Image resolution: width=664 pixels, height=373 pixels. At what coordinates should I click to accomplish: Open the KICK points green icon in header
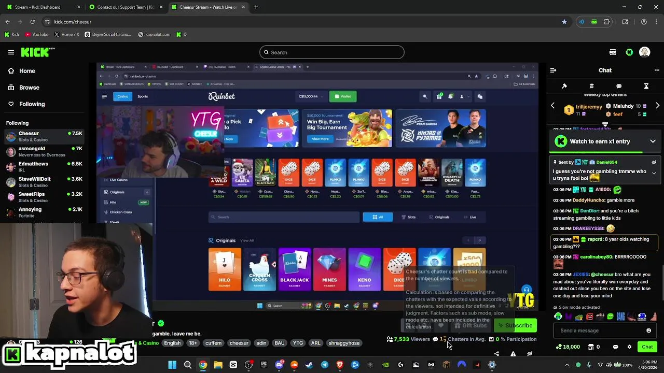629,52
